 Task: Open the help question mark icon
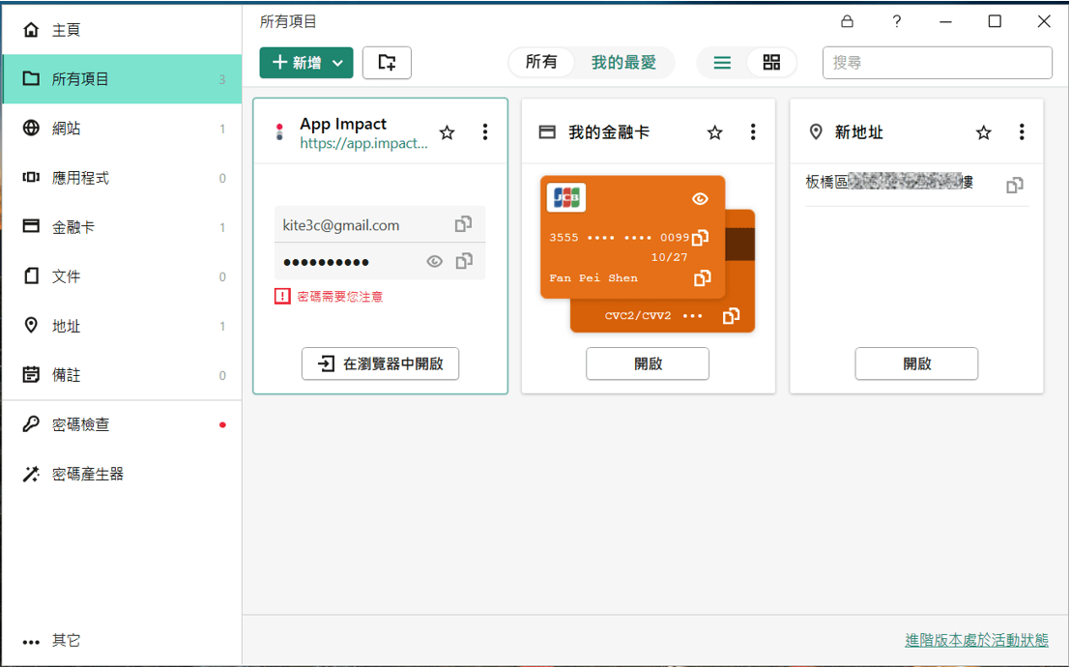[896, 21]
